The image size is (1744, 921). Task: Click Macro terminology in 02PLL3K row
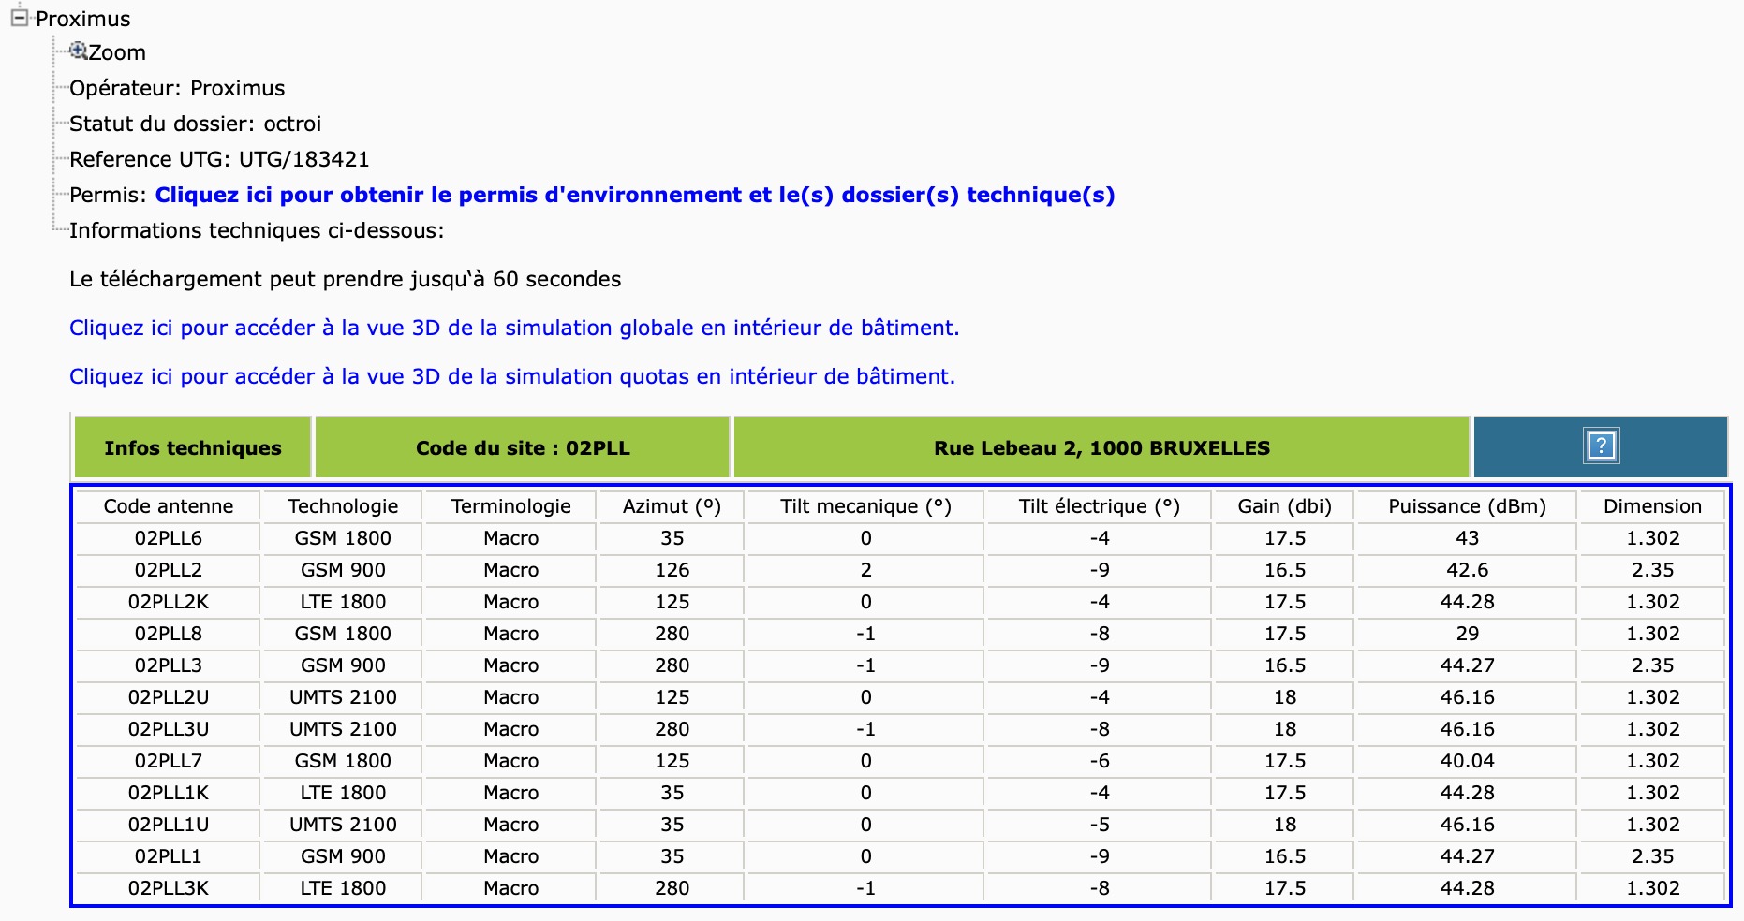pyautogui.click(x=510, y=888)
